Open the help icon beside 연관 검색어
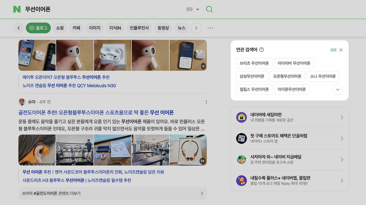366x205 pixels. [x=261, y=50]
